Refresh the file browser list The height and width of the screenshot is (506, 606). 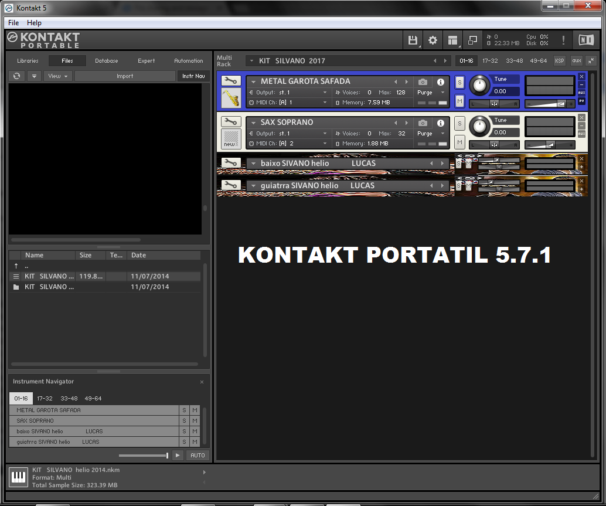click(16, 76)
